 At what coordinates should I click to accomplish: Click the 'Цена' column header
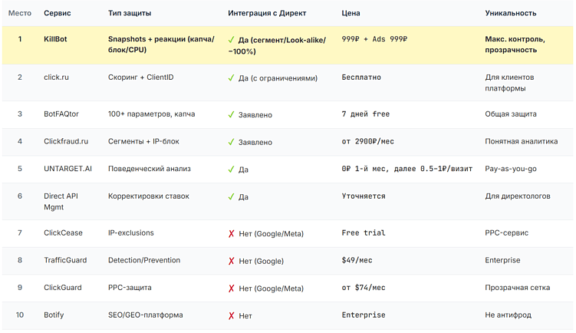(x=351, y=13)
